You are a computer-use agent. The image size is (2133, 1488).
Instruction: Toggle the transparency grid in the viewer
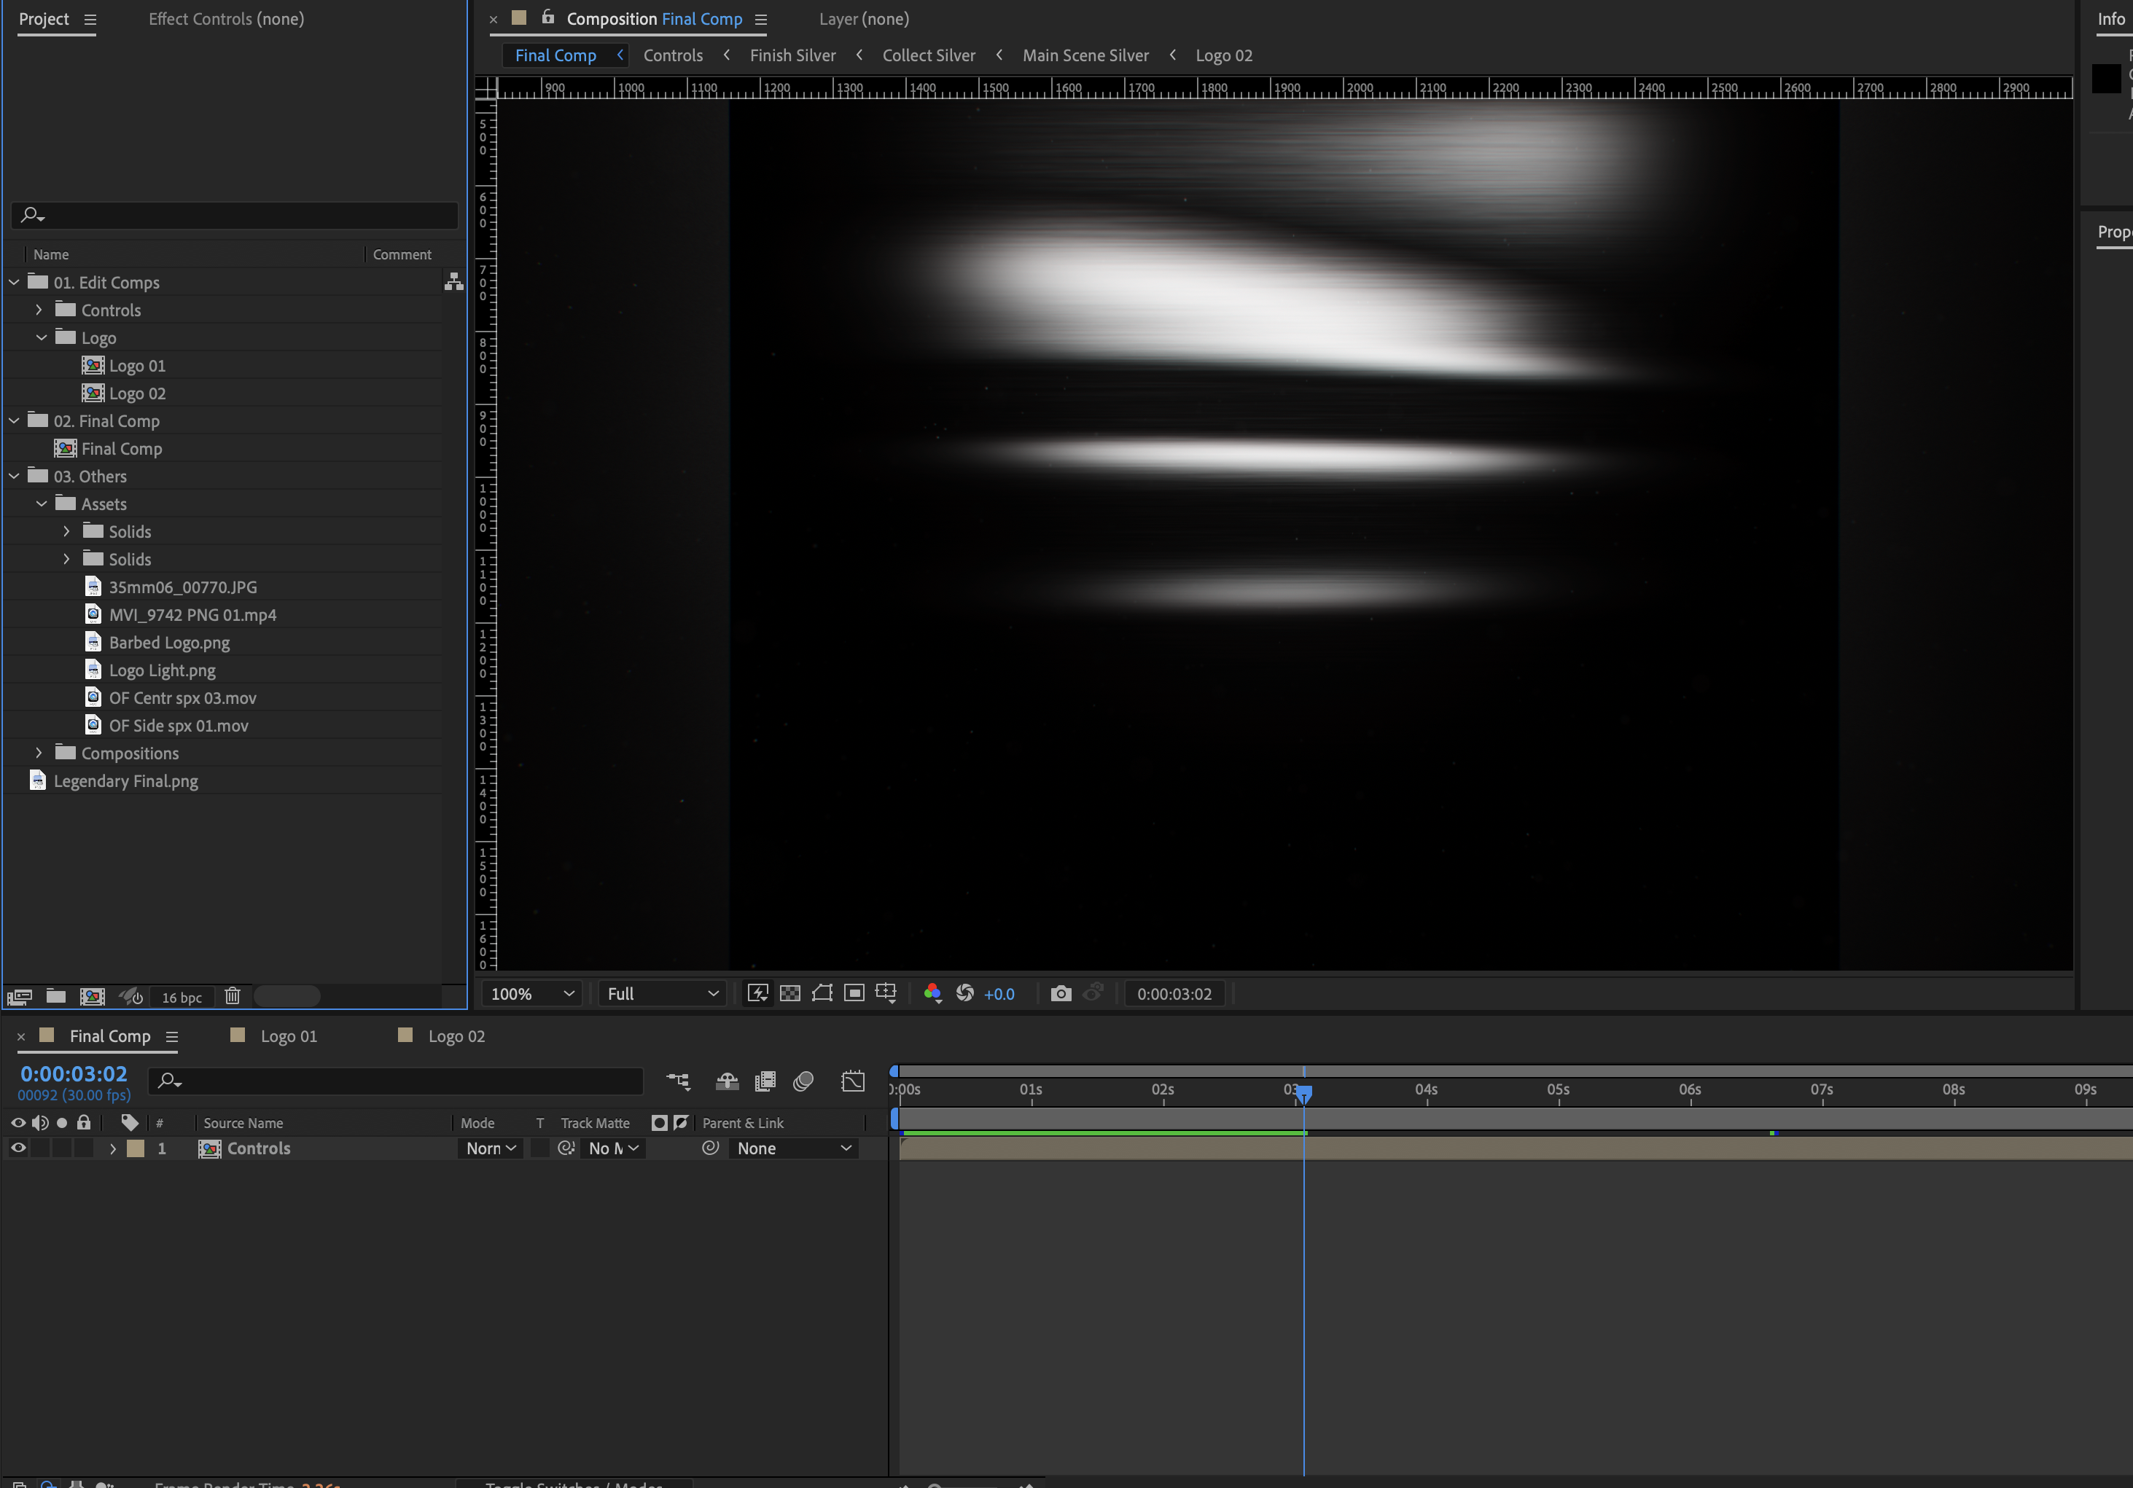(x=789, y=993)
